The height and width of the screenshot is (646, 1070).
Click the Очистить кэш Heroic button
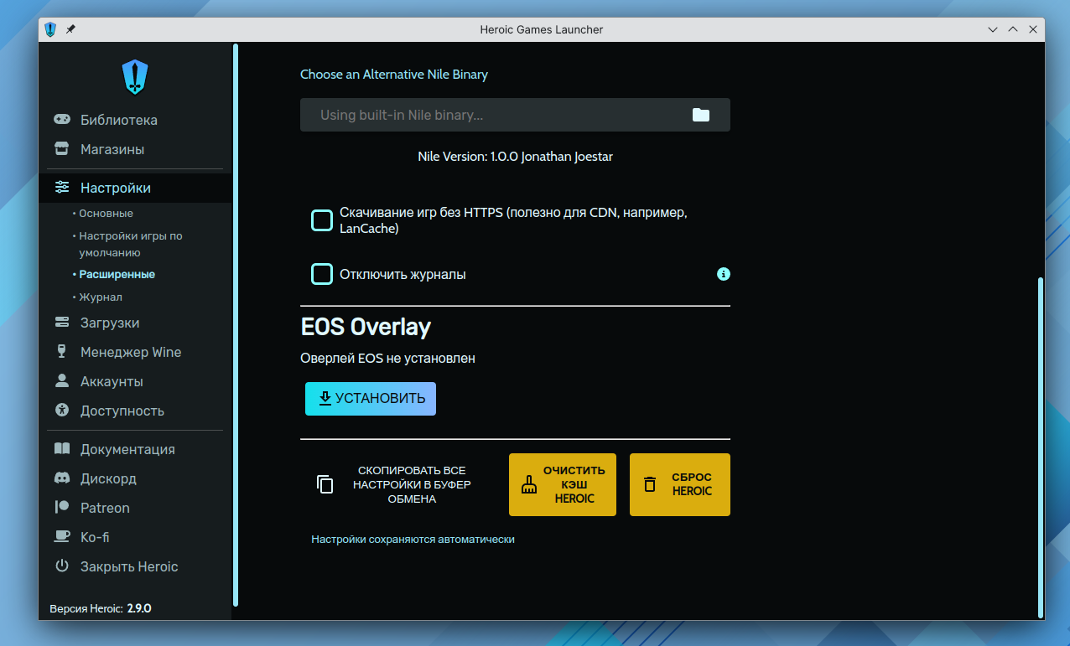(563, 484)
